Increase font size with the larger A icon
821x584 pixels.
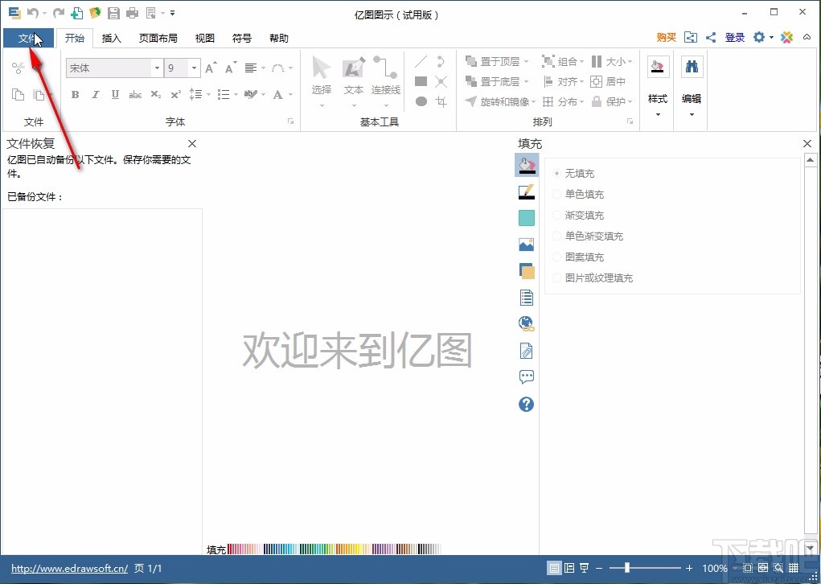(211, 68)
